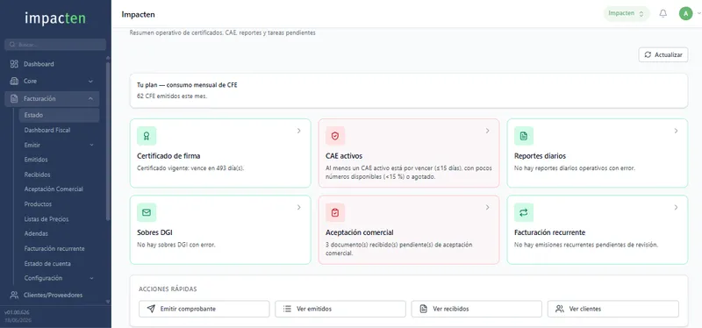Click Emitir comprobante quick action

(204, 309)
